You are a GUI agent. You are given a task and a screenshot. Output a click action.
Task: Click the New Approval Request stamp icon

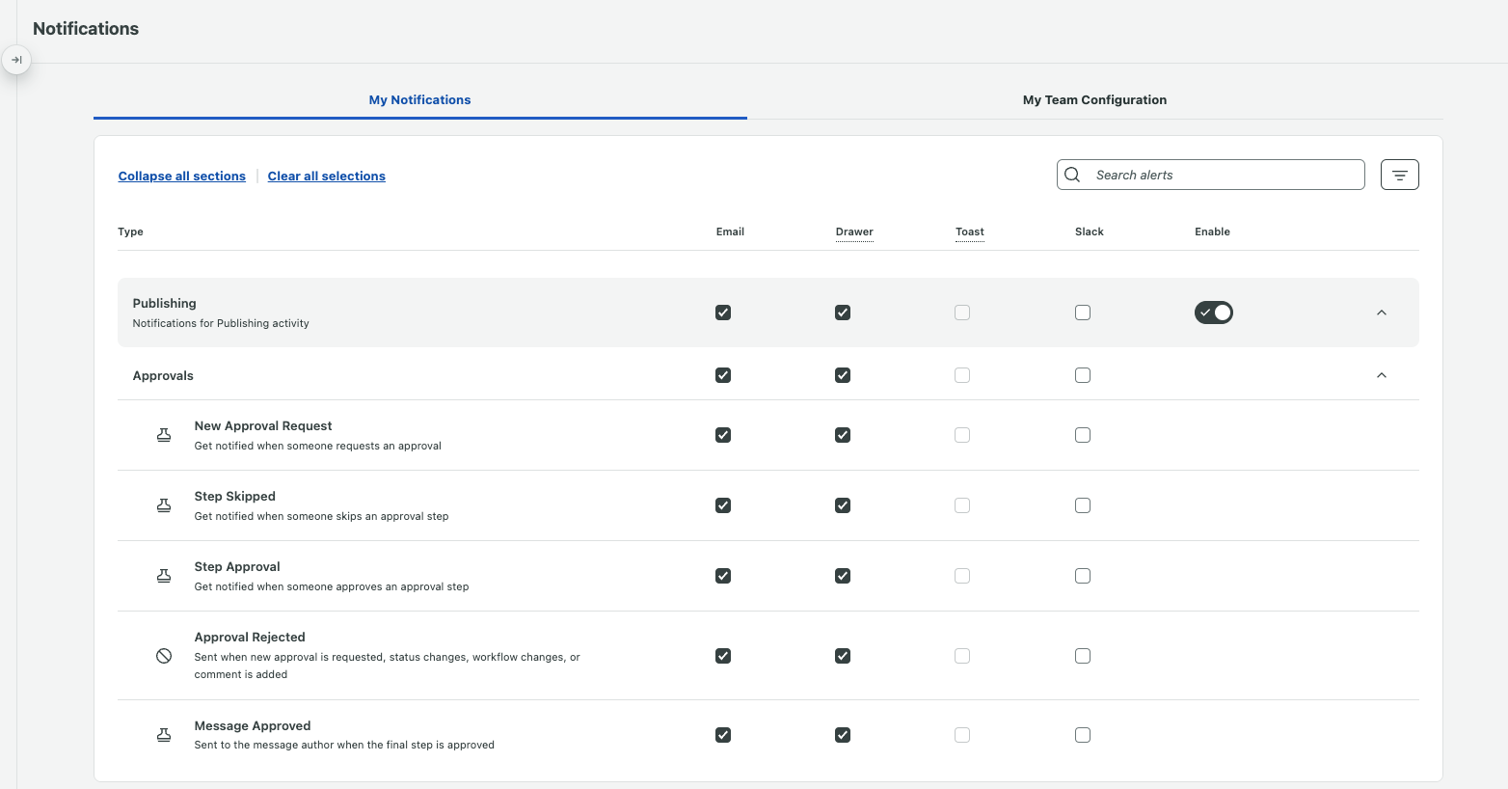pos(164,435)
